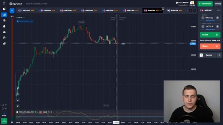Image resolution: width=223 pixels, height=125 pixels.
Task: Click the trades counter showing 0
Action: 219,55
